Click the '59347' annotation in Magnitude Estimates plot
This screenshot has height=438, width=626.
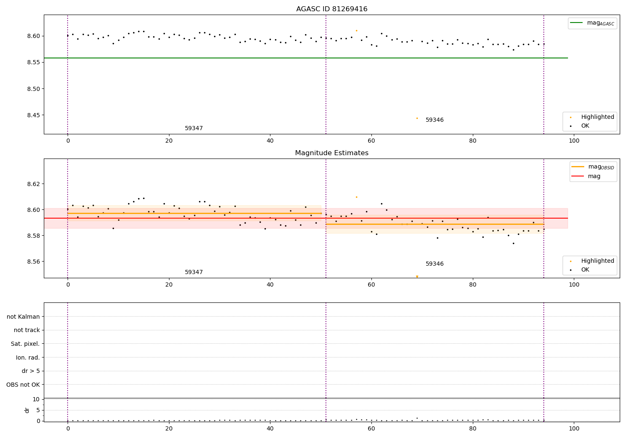[194, 272]
